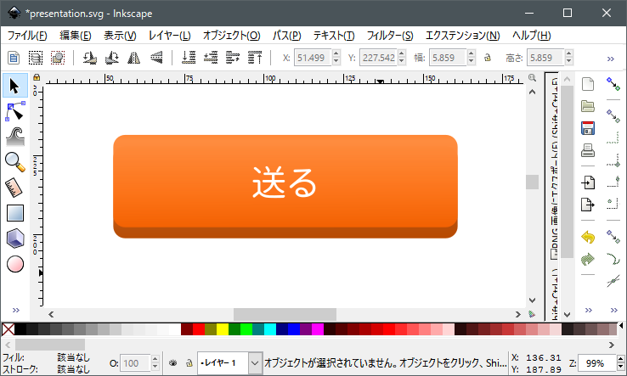
Task: Open the エクステンション(N) menu
Action: tap(463, 36)
